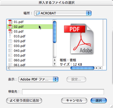Click よく使う項目に追加 button
Screen dimensions: 113x108
[24, 100]
